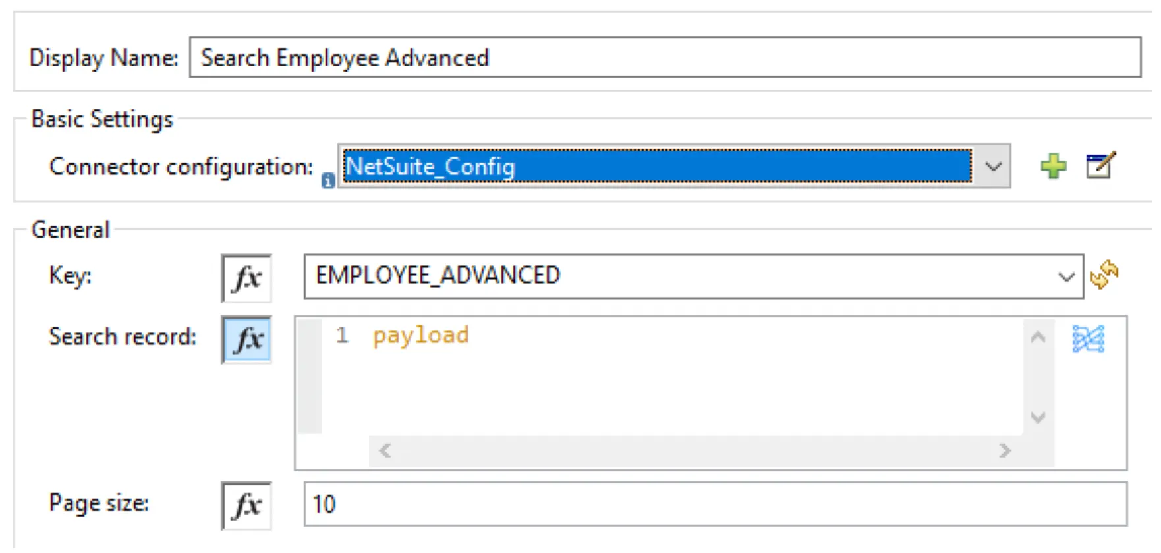Screen dimensions: 1161x553
Task: Open info icon beside Connector configuration
Action: (x=327, y=180)
